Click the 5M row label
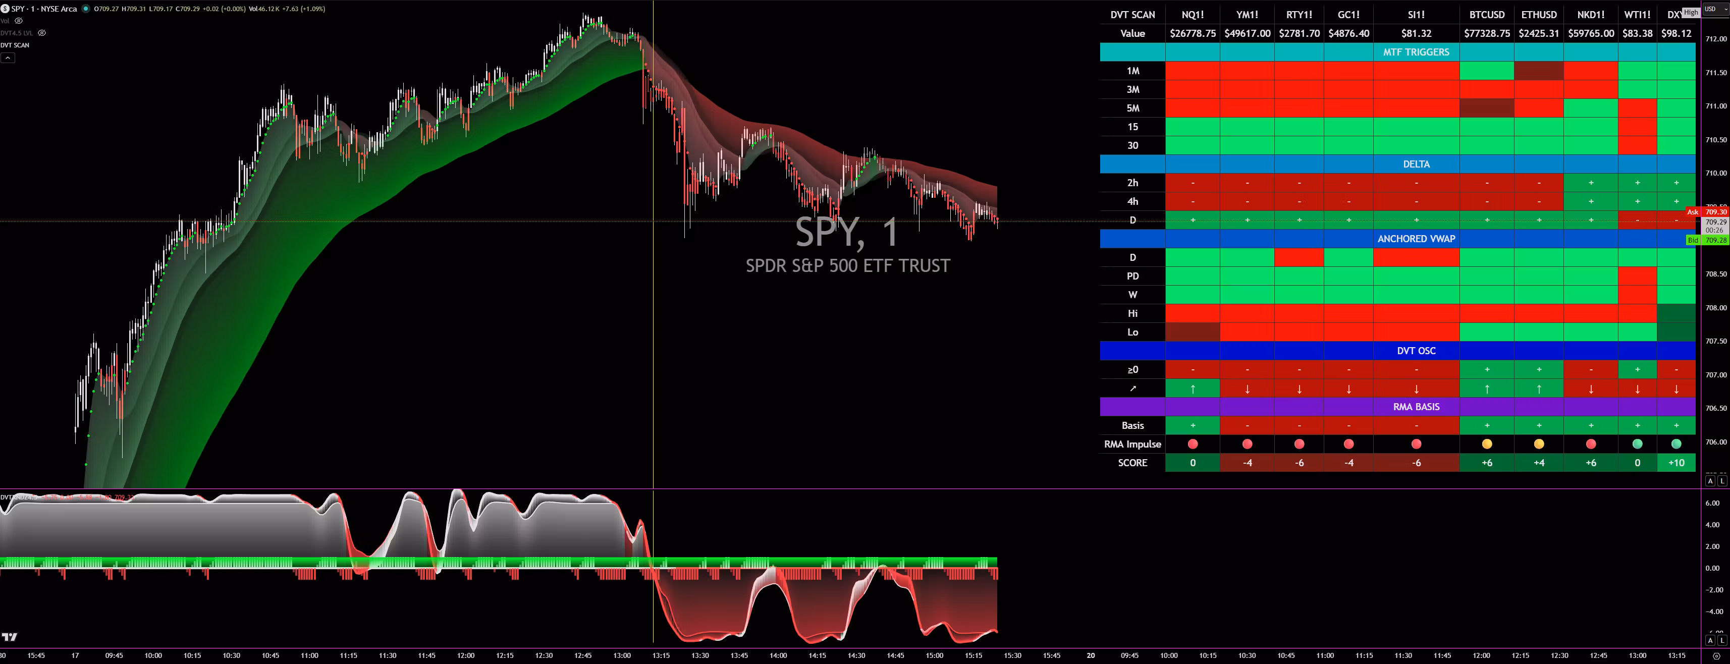Screen dimensions: 1730x664 1132,108
